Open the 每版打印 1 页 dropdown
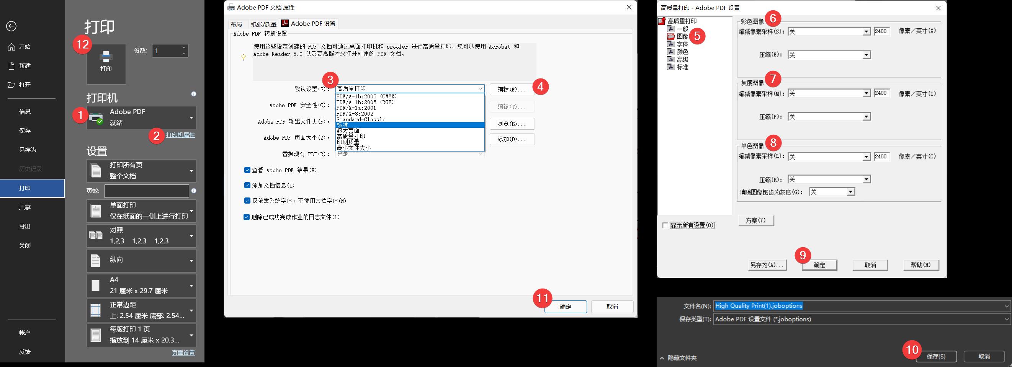This screenshot has height=367, width=1012. tap(141, 335)
